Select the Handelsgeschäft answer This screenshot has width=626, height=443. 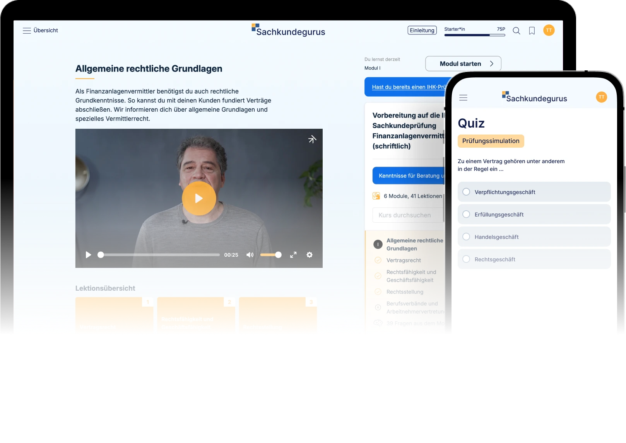click(x=534, y=237)
